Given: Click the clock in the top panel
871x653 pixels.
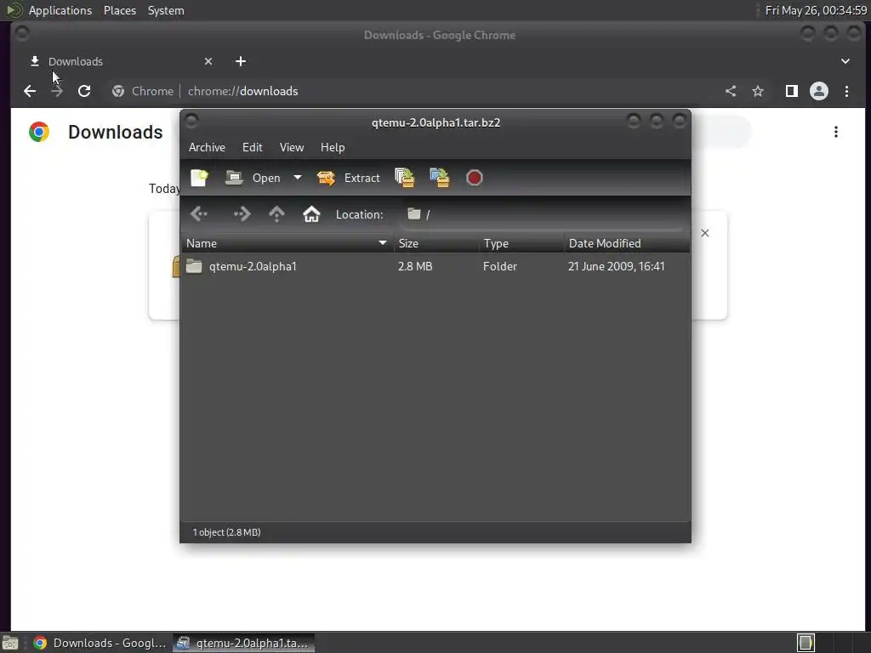Looking at the screenshot, I should click(x=816, y=10).
